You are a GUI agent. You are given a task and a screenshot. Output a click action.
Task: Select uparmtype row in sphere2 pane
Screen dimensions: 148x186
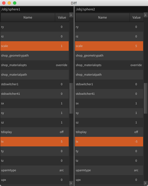[x=109, y=170]
